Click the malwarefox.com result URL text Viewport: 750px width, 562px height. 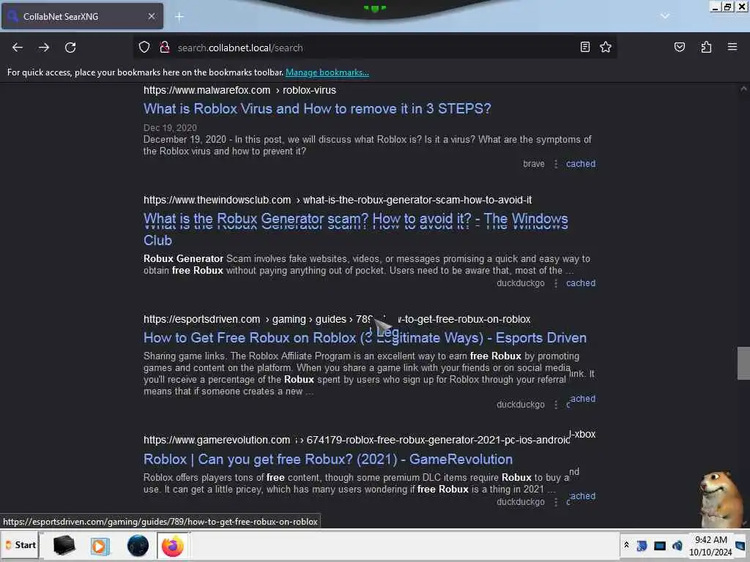click(240, 90)
